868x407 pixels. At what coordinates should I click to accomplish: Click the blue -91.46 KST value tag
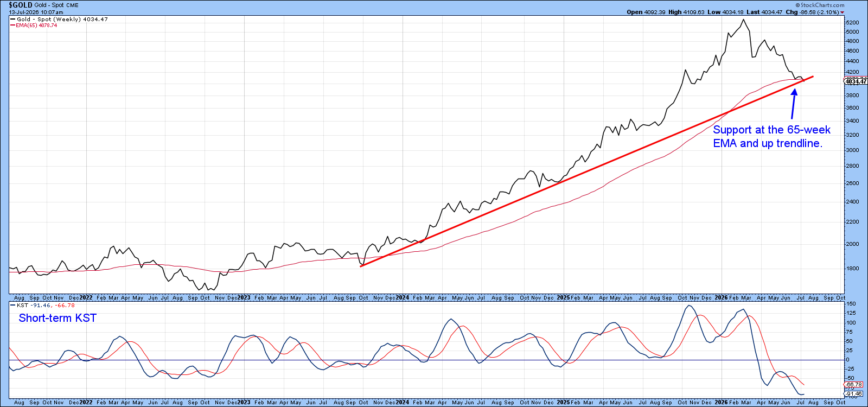(854, 394)
